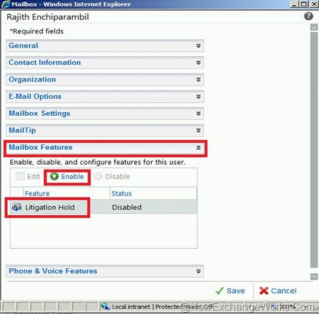319x314 pixels.
Task: Click the Local intranet globe icon
Action: pos(105,306)
